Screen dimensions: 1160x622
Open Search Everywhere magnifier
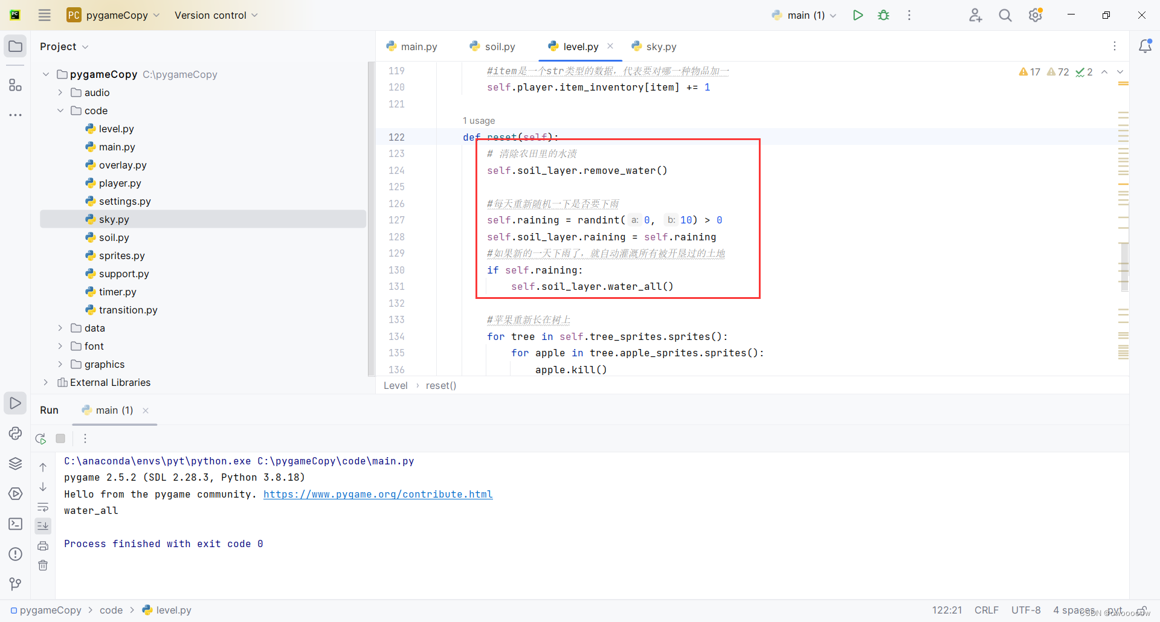point(1005,15)
